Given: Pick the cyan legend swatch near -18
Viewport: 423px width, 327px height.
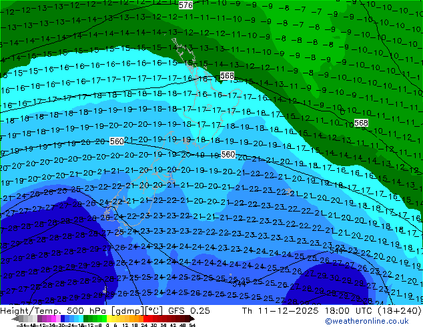Looking at the screenshot, I should click(79, 319).
